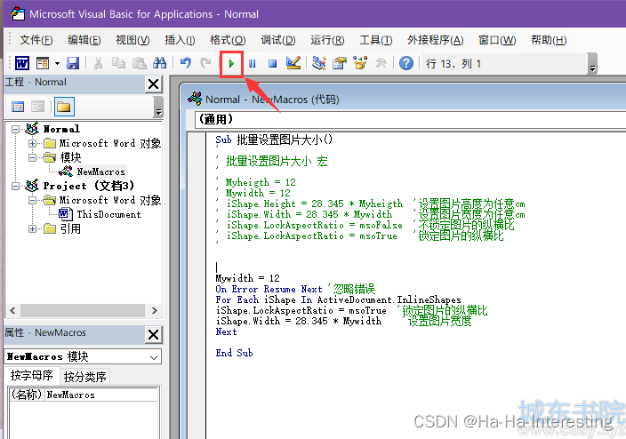The width and height of the screenshot is (626, 439).
Task: Select NewMacros module in tree
Action: click(100, 172)
